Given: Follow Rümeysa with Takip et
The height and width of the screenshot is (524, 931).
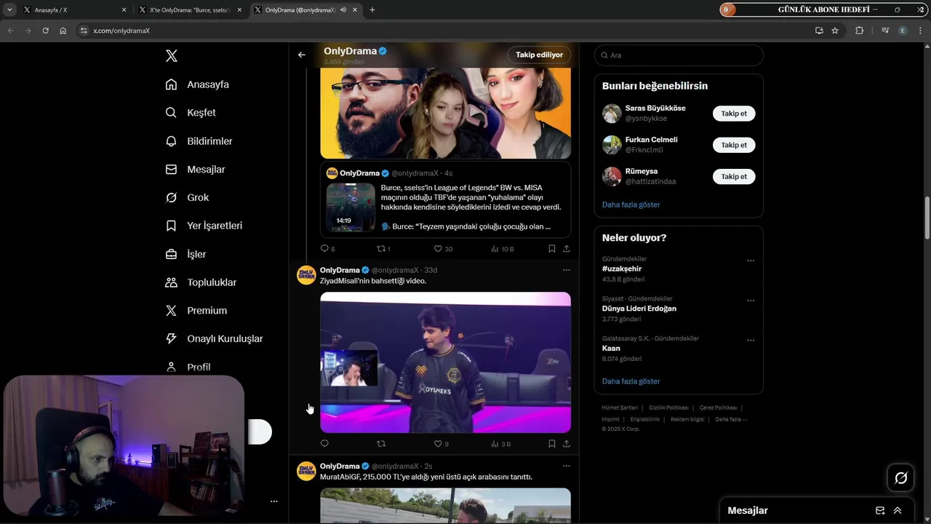Looking at the screenshot, I should 734,176.
